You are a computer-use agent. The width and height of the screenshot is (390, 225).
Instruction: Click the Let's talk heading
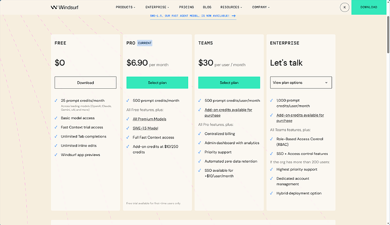click(x=286, y=63)
